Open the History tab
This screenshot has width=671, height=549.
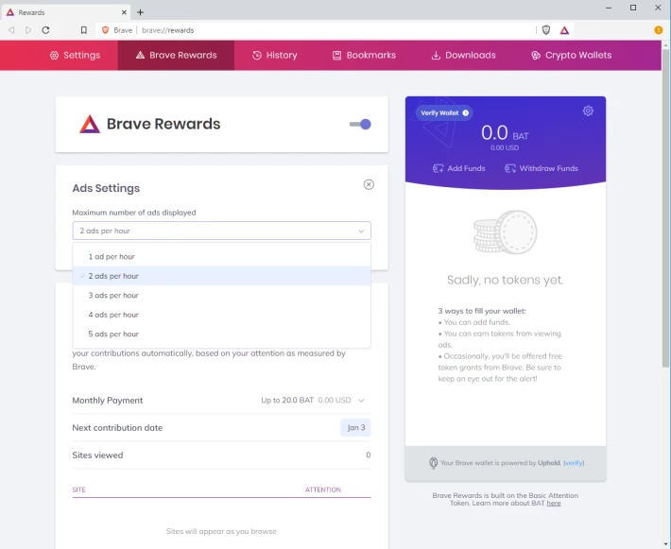pos(274,55)
